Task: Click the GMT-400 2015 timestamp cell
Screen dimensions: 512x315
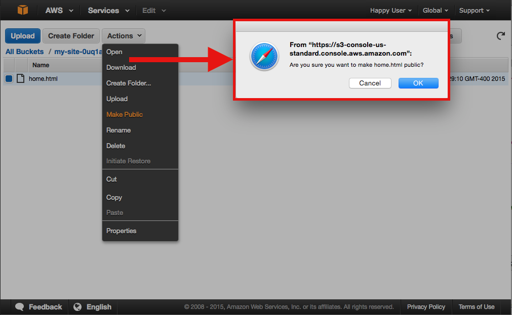Action: pyautogui.click(x=477, y=78)
